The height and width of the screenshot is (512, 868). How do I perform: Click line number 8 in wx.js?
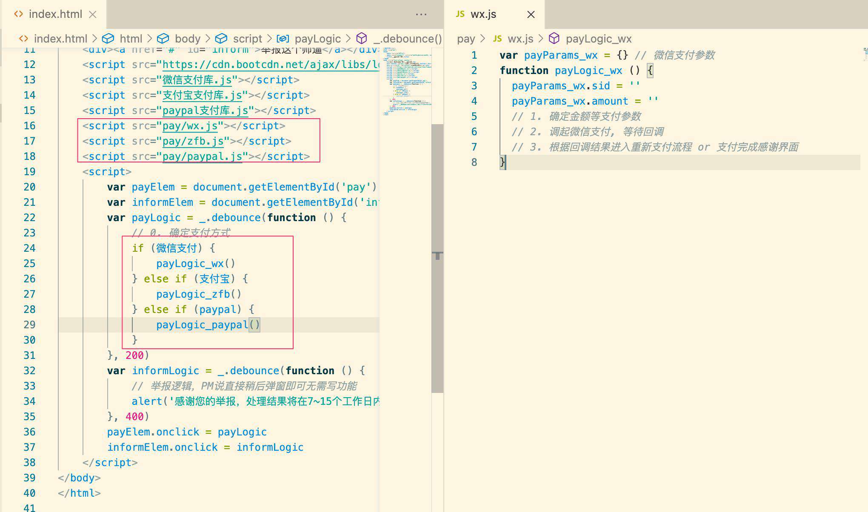coord(474,162)
